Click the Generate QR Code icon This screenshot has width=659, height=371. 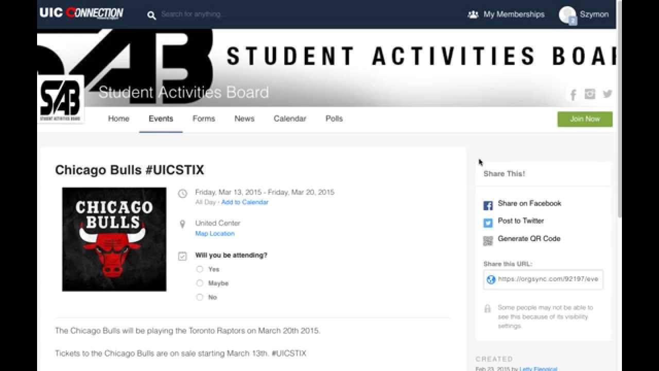(x=488, y=241)
